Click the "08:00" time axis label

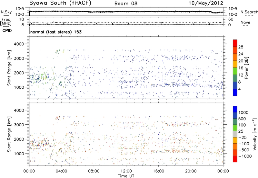tap(94, 171)
